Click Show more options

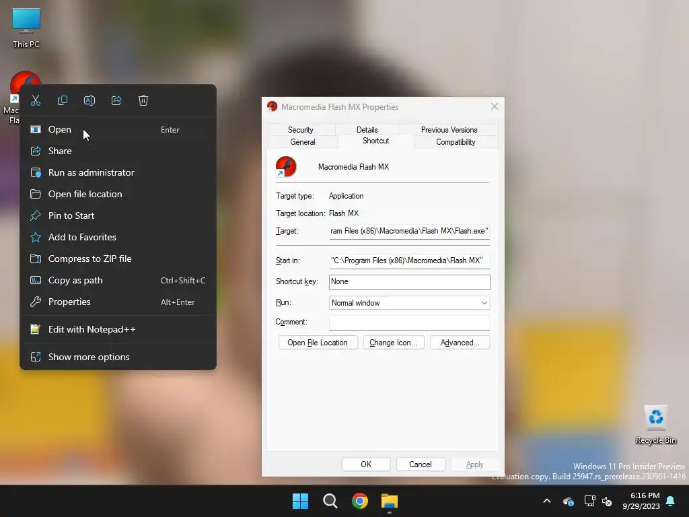(x=118, y=357)
